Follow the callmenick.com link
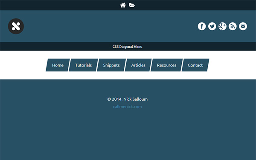Viewport: 256px width, 160px height. click(127, 107)
